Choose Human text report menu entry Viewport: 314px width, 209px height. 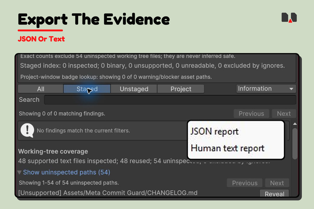click(228, 148)
